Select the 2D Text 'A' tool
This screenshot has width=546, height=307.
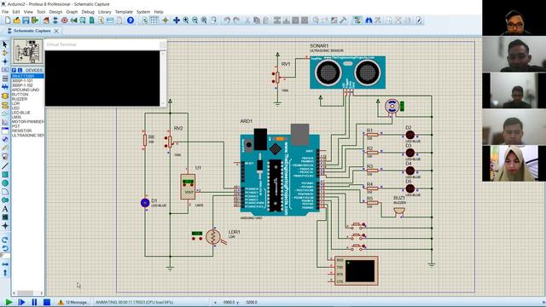point(5,209)
